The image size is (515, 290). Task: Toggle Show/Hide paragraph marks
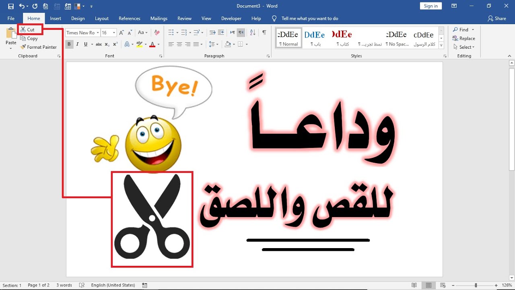264,33
